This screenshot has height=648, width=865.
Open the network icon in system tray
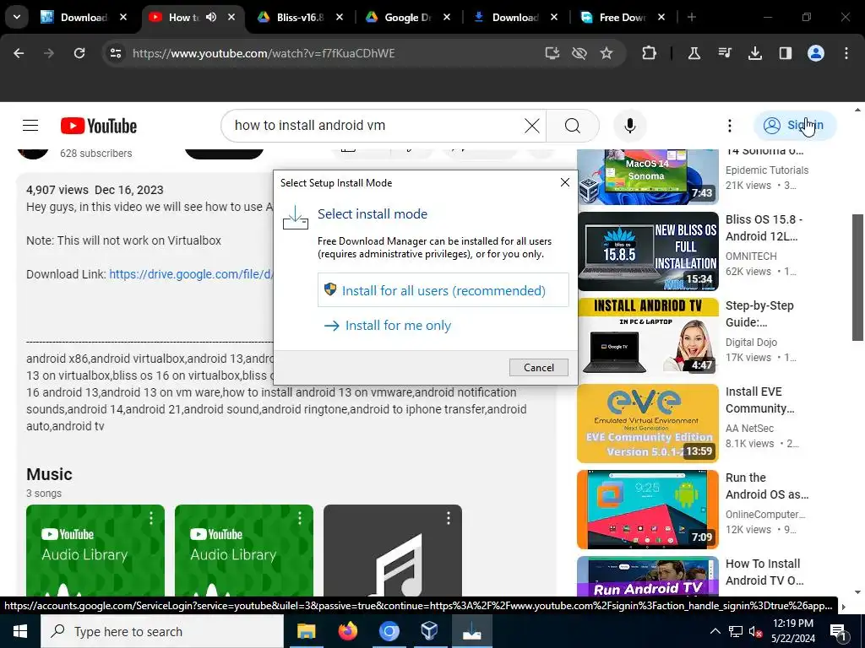coord(736,631)
